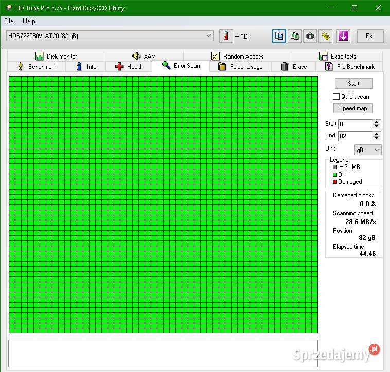Screen dimensions: 390x372
Task: Save screenshot using the camera icon
Action: [310, 36]
